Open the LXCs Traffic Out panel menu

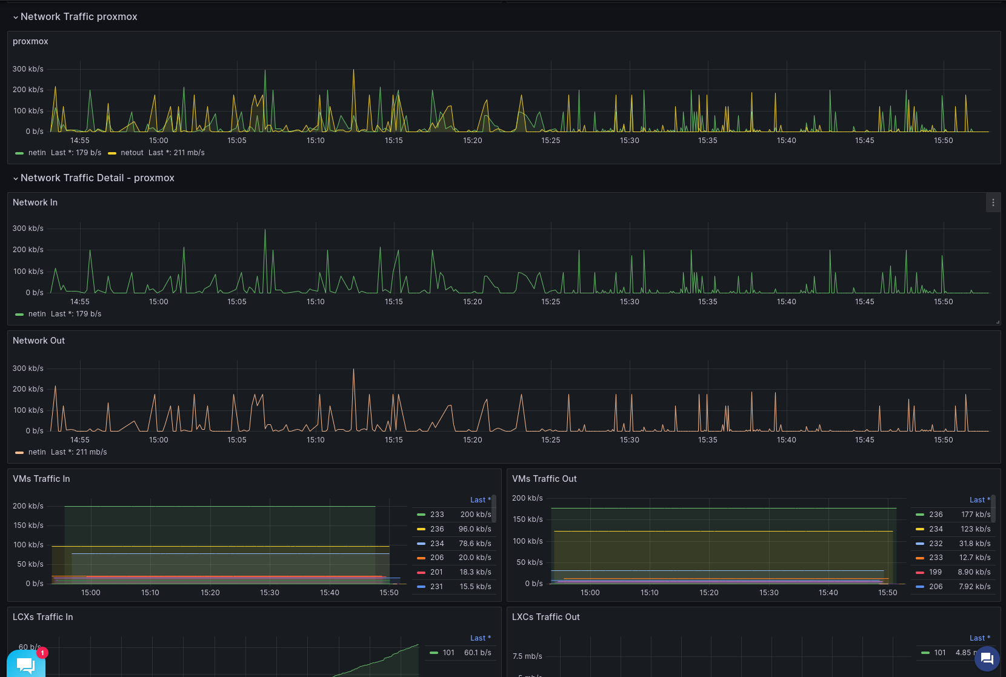(545, 616)
